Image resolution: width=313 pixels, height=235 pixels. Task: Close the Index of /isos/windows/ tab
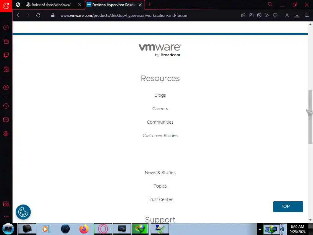pyautogui.click(x=80, y=5)
